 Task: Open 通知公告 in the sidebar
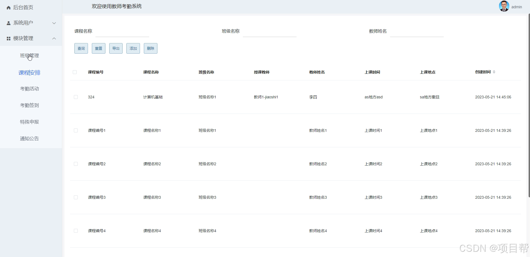point(29,138)
